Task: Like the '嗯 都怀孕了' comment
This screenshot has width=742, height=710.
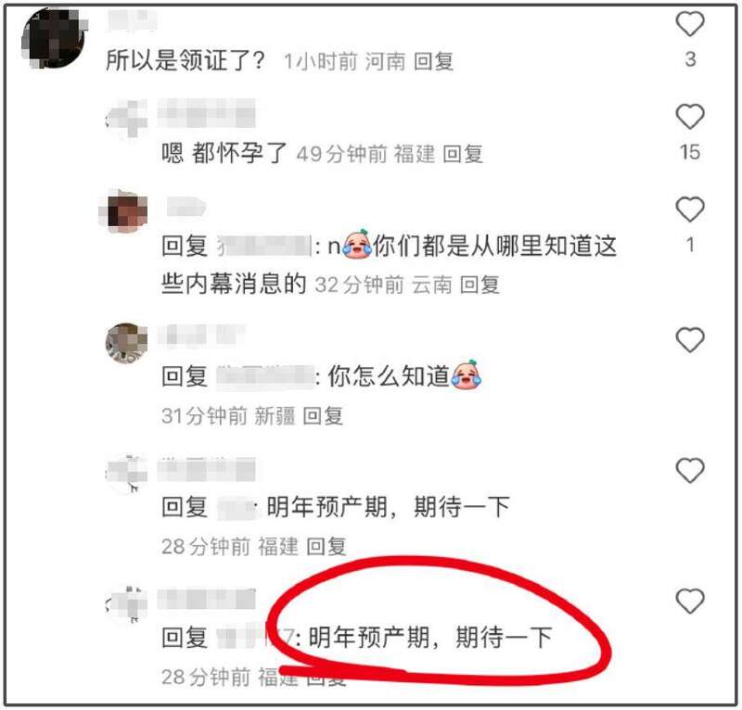Action: click(x=690, y=117)
